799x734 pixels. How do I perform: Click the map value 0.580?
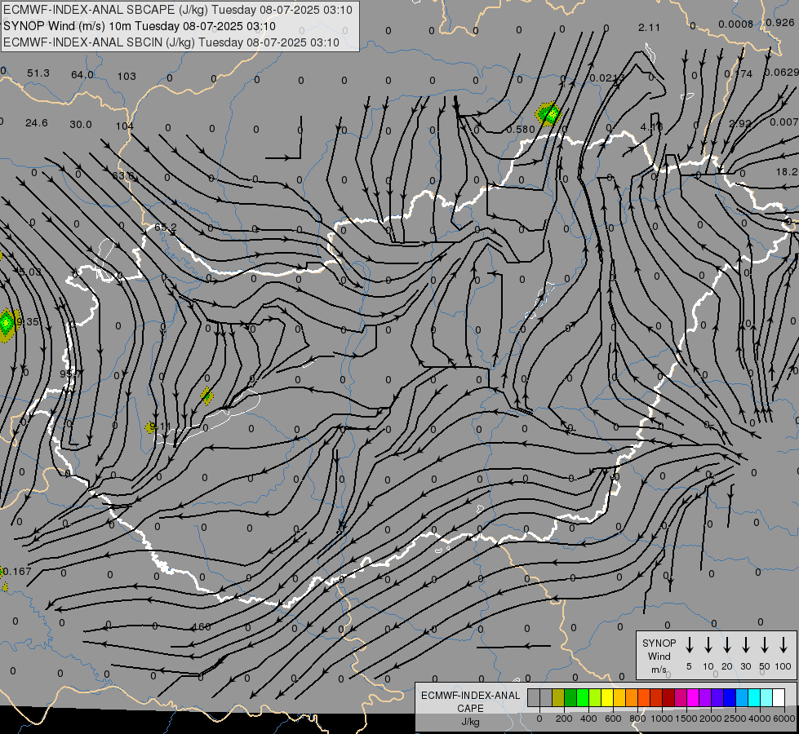[520, 130]
